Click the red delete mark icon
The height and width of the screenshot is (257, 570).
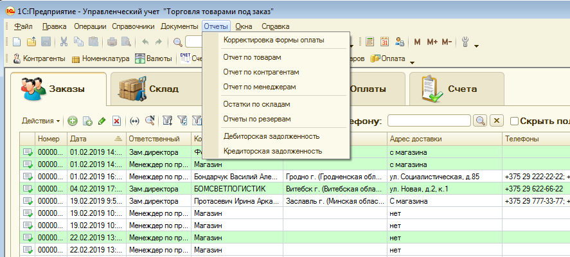116,120
